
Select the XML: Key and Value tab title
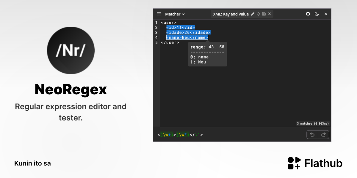coord(231,14)
